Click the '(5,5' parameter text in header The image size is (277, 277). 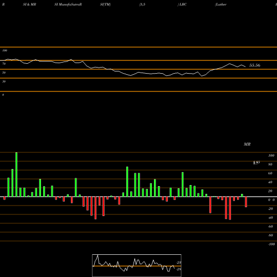click(x=142, y=4)
